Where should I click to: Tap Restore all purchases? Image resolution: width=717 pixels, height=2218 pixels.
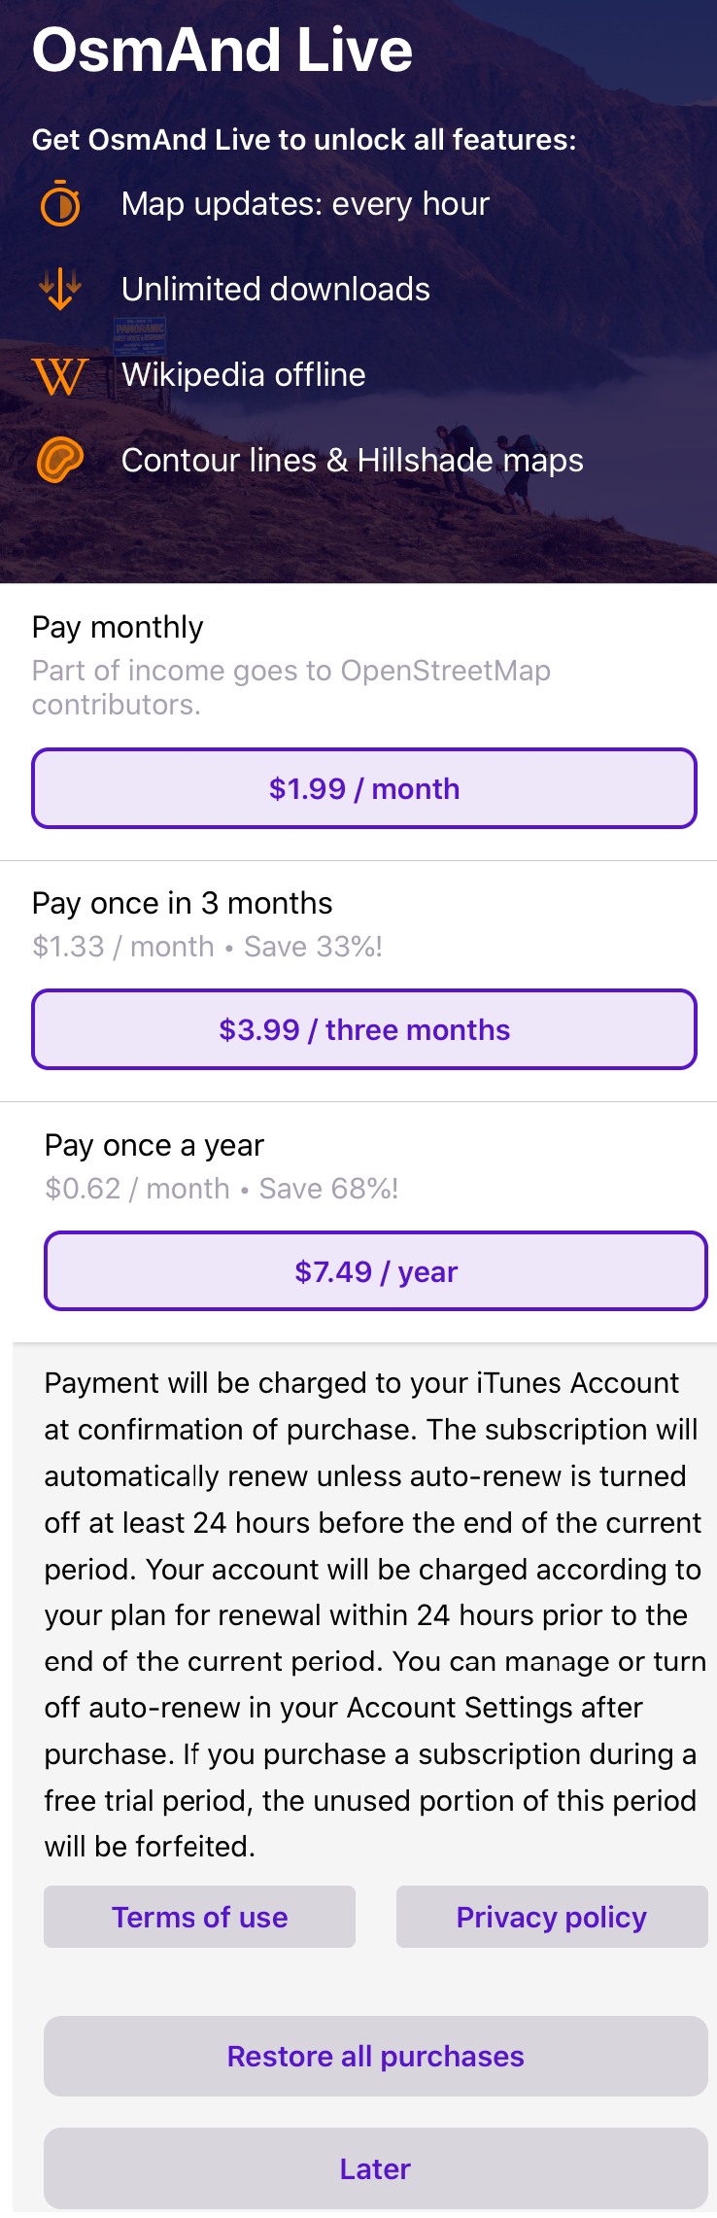(376, 2056)
